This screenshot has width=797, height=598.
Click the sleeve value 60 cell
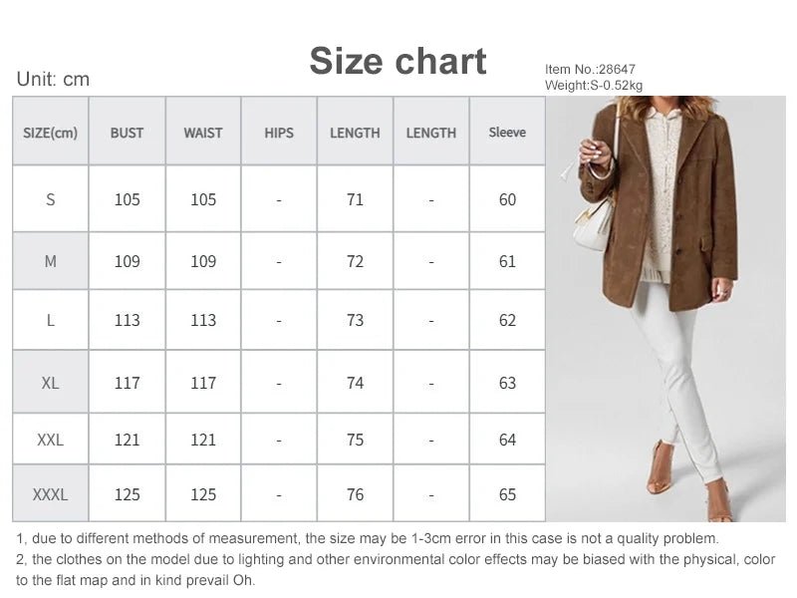(507, 199)
